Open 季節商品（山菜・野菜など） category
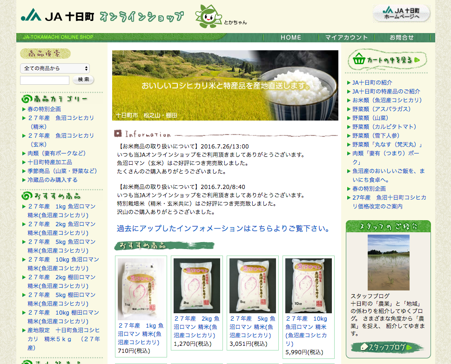451x364 pixels. click(x=62, y=171)
